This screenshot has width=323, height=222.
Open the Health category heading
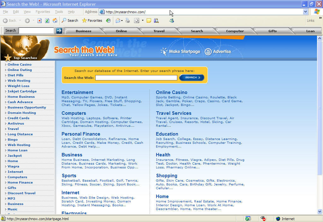[x=163, y=155]
